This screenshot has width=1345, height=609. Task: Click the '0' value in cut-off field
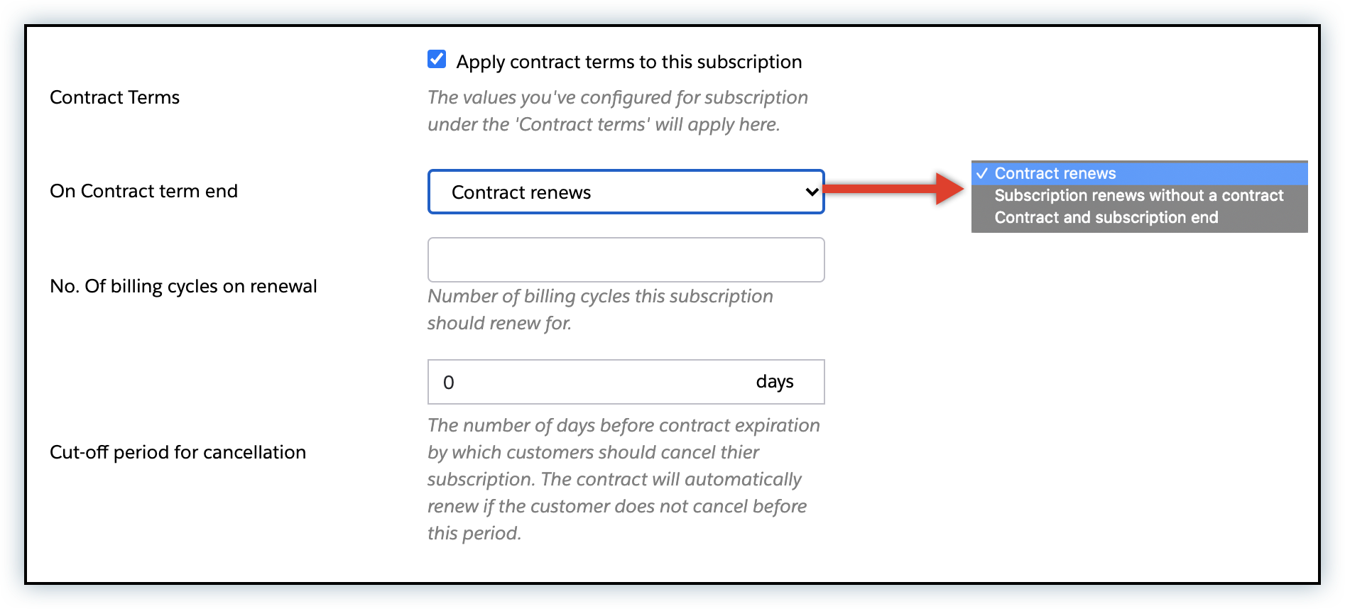coord(449,383)
